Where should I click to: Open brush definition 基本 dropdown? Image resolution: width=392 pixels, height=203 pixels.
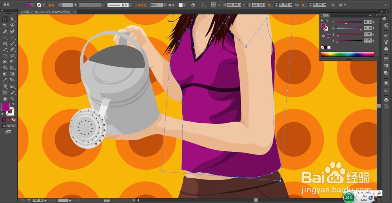point(131,5)
